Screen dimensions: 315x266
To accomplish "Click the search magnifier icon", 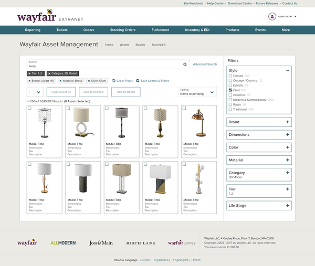I will point(185,65).
